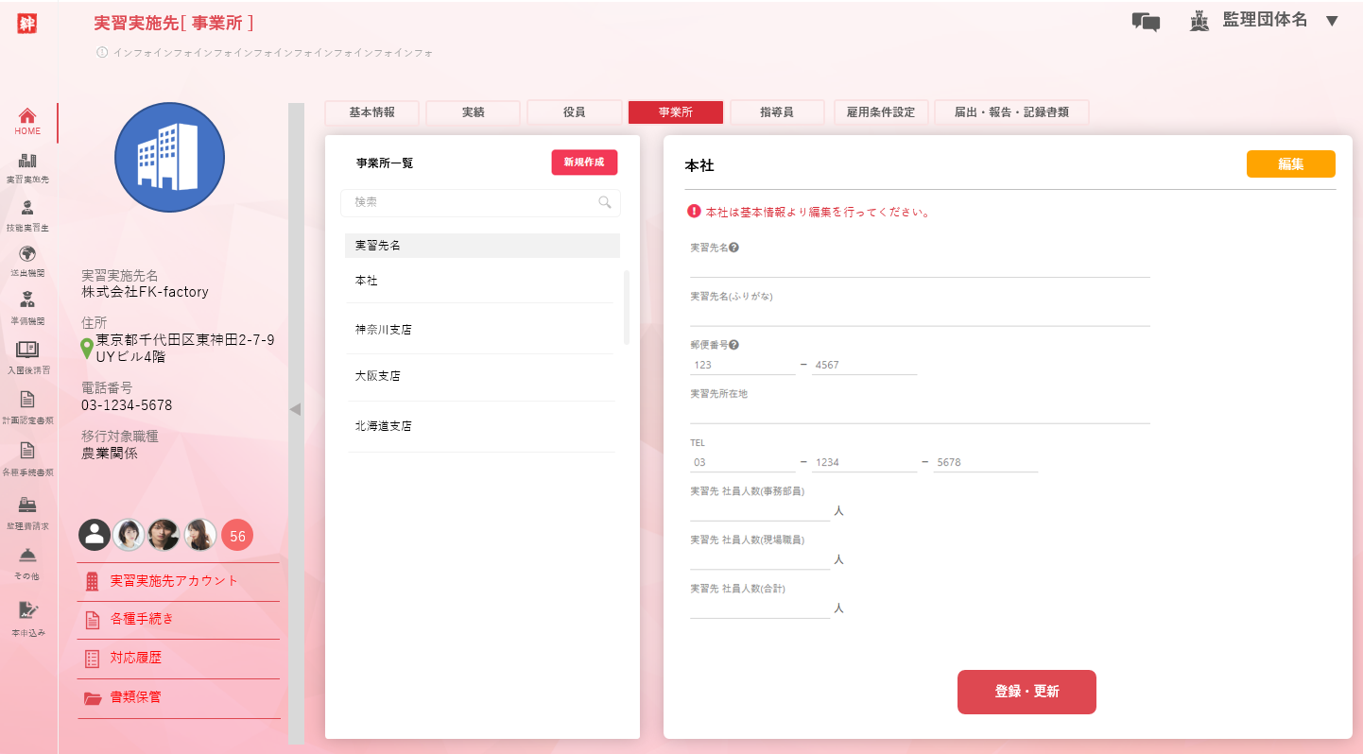Open the 指導員 tab
The image size is (1363, 754).
pos(777,112)
